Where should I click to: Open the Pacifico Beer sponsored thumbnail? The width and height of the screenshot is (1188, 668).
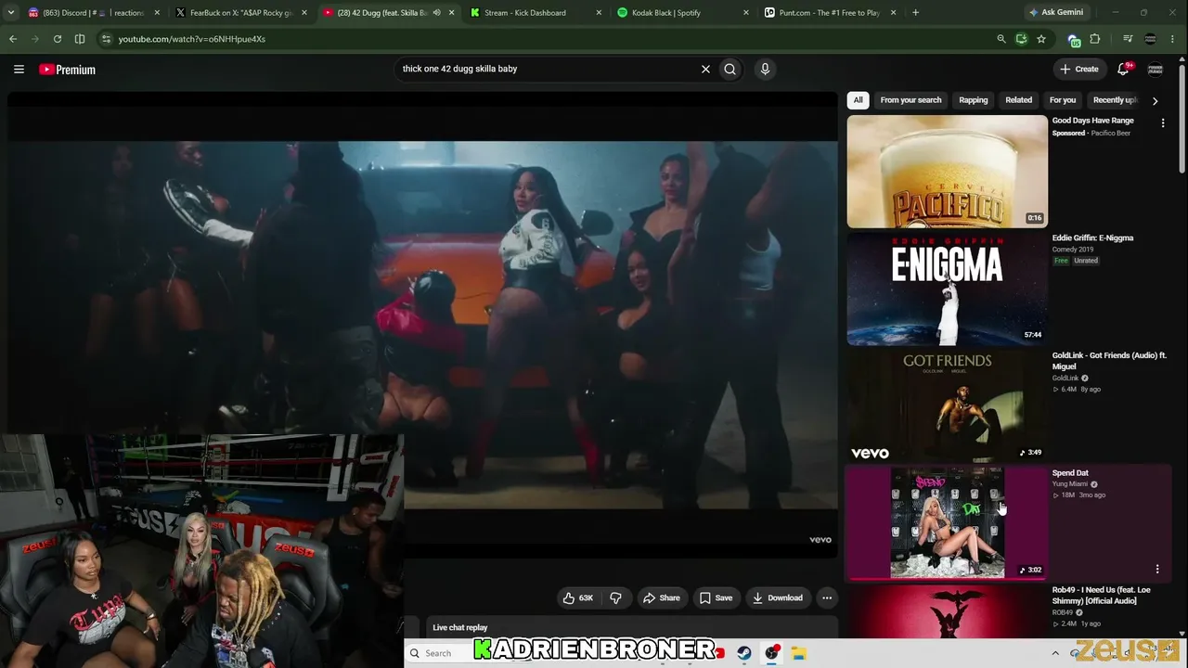[947, 172]
